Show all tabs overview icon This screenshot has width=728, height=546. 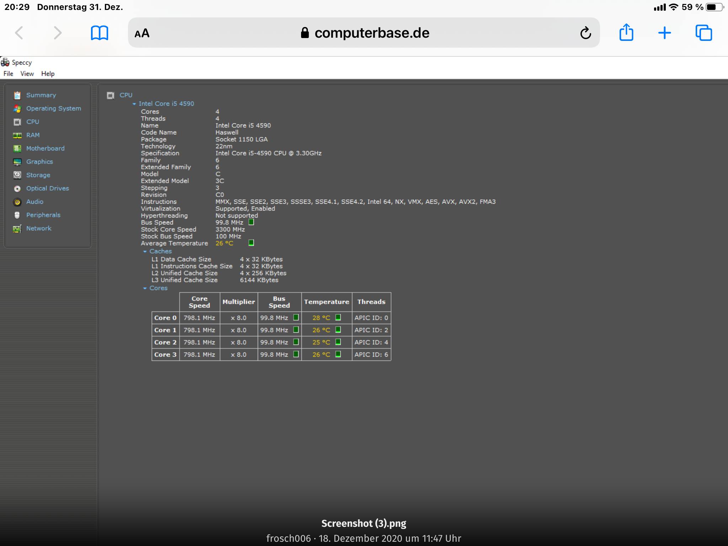pyautogui.click(x=703, y=33)
